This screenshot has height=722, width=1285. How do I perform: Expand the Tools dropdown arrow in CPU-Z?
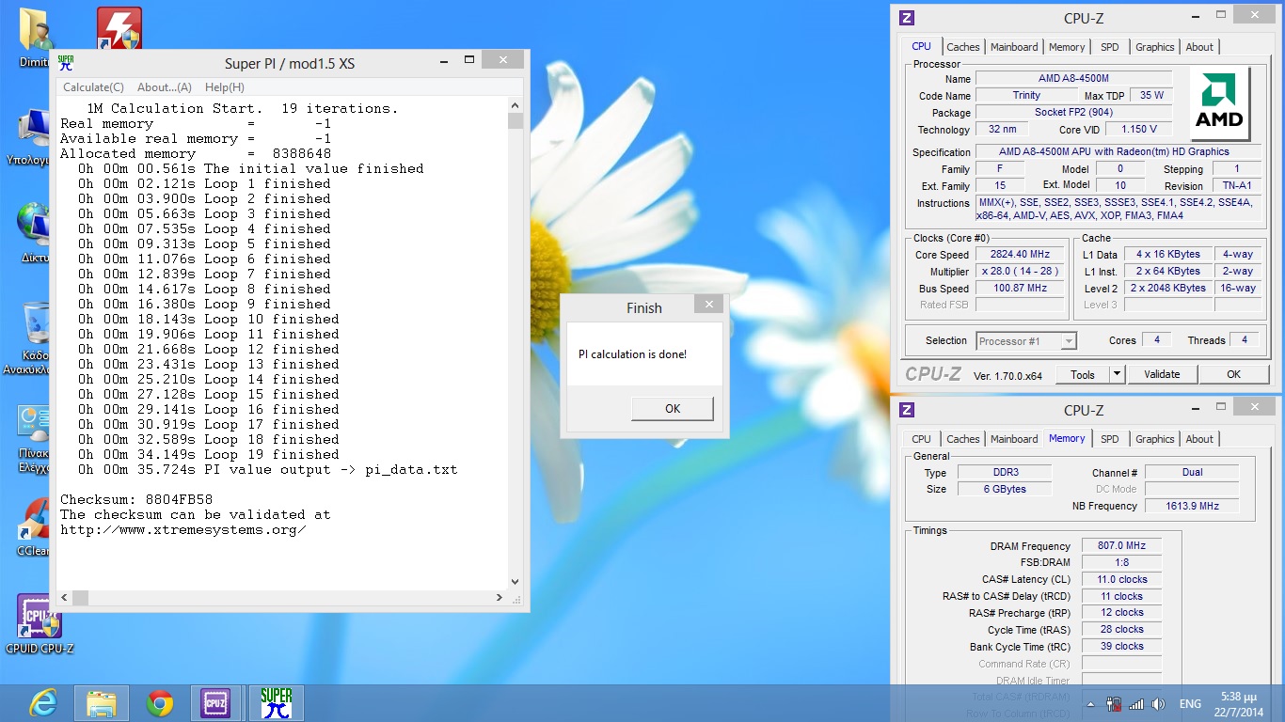point(1117,374)
